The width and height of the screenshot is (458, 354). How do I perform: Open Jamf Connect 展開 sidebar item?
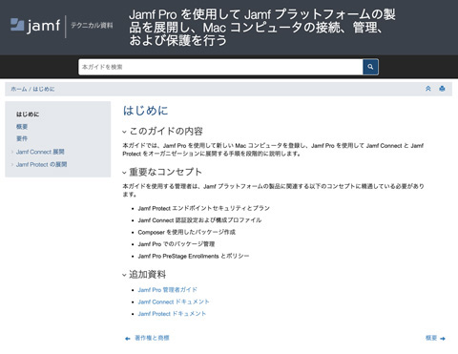pos(40,152)
